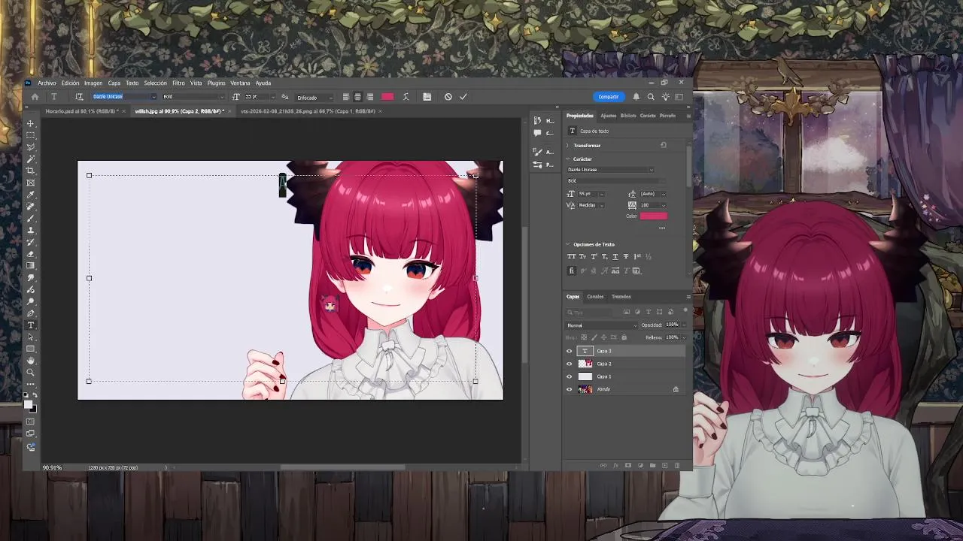Cancel current text edits
Screen dimensions: 963x541
pyautogui.click(x=448, y=96)
